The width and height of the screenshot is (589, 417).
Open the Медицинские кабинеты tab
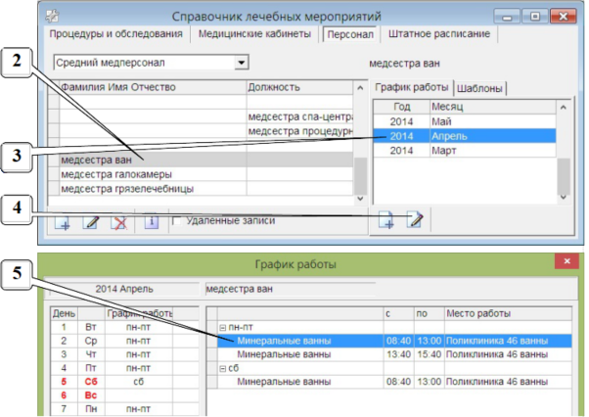click(x=254, y=34)
